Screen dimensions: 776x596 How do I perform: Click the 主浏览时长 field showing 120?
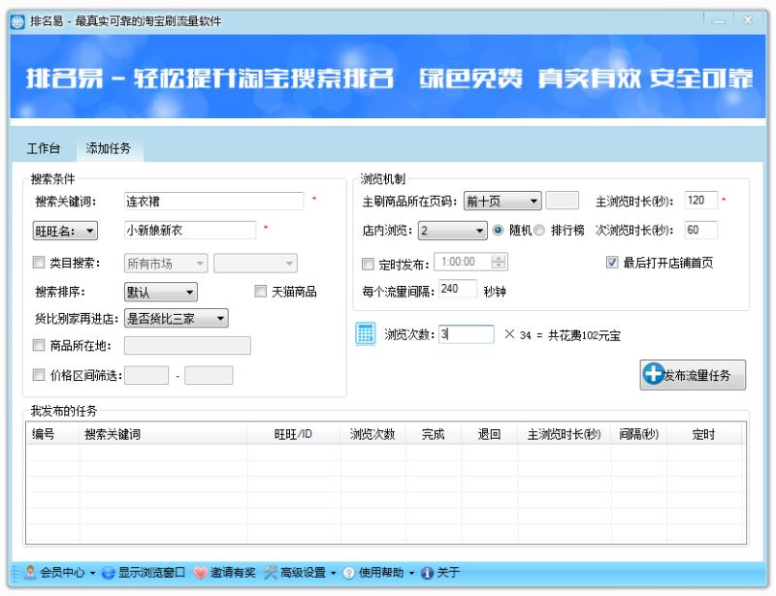(x=700, y=201)
